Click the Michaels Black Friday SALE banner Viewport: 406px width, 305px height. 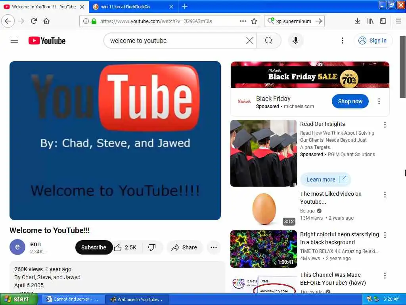[x=310, y=75]
